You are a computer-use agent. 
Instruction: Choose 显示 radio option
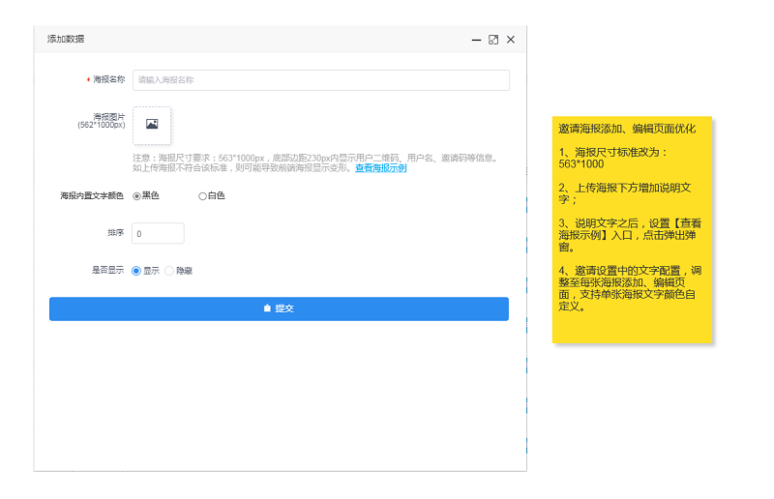click(x=136, y=271)
